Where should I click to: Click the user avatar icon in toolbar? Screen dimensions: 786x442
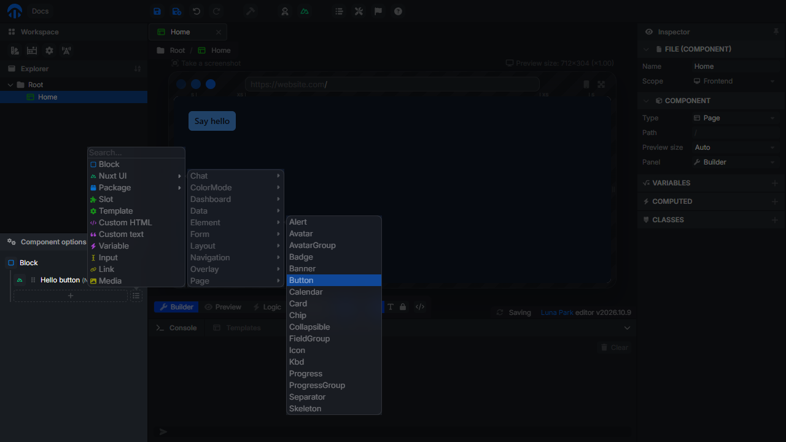[x=285, y=11]
